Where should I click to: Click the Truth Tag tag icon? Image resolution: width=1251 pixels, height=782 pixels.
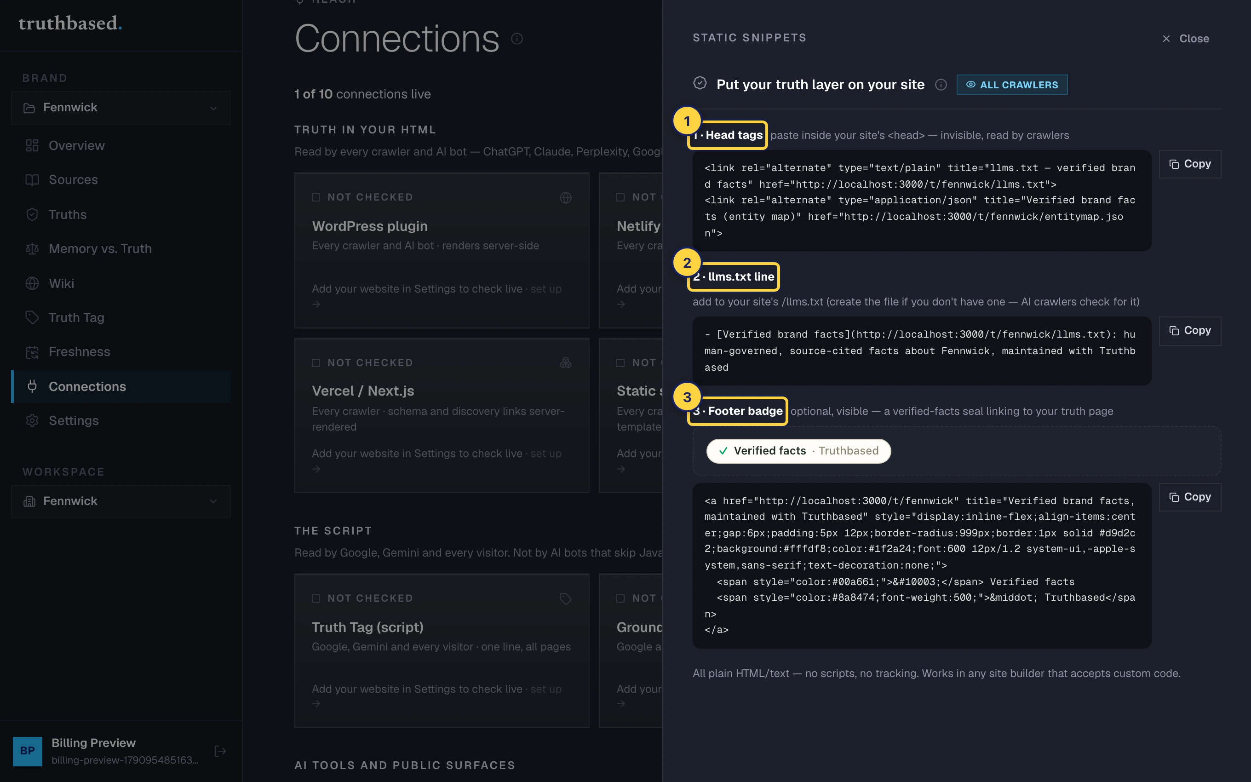coord(32,317)
